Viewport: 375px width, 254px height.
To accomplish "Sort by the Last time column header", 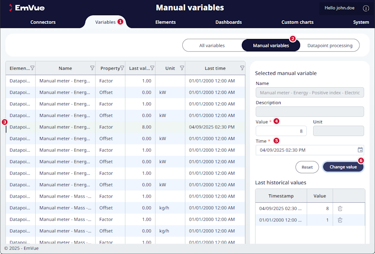I will [x=215, y=68].
